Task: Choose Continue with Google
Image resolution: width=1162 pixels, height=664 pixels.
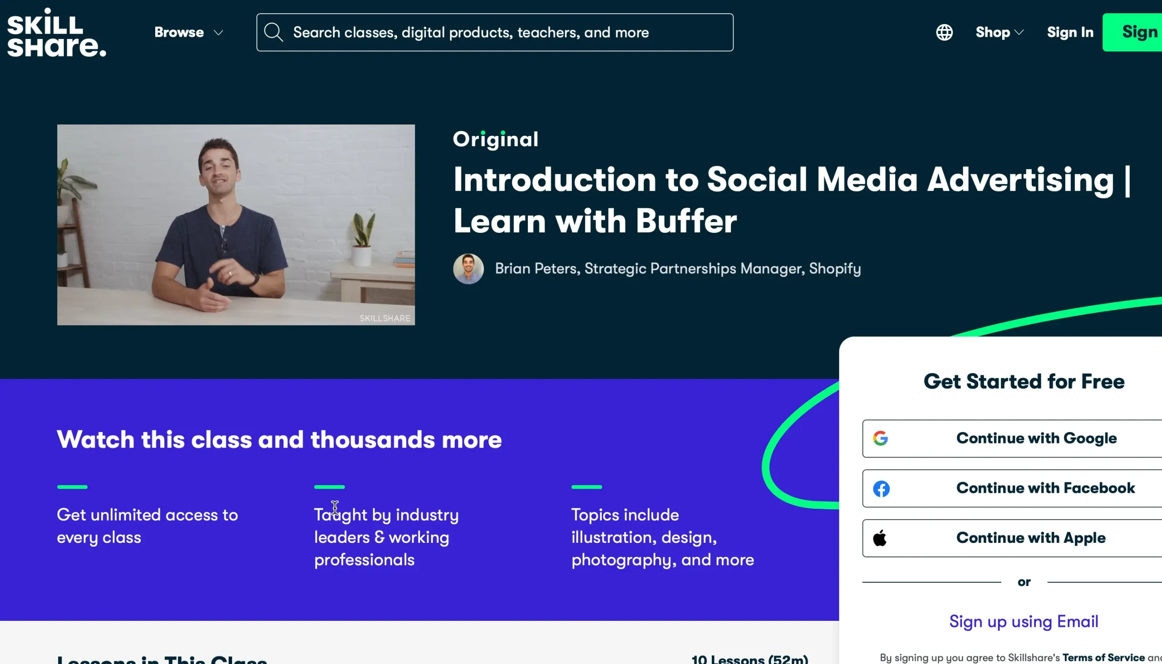Action: (x=1036, y=438)
